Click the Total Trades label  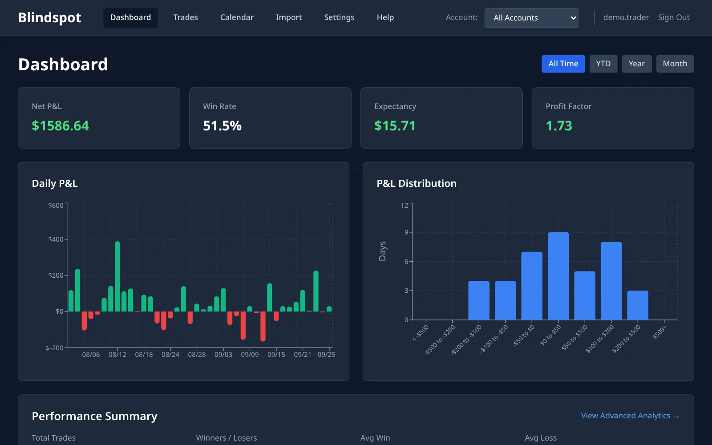53,438
